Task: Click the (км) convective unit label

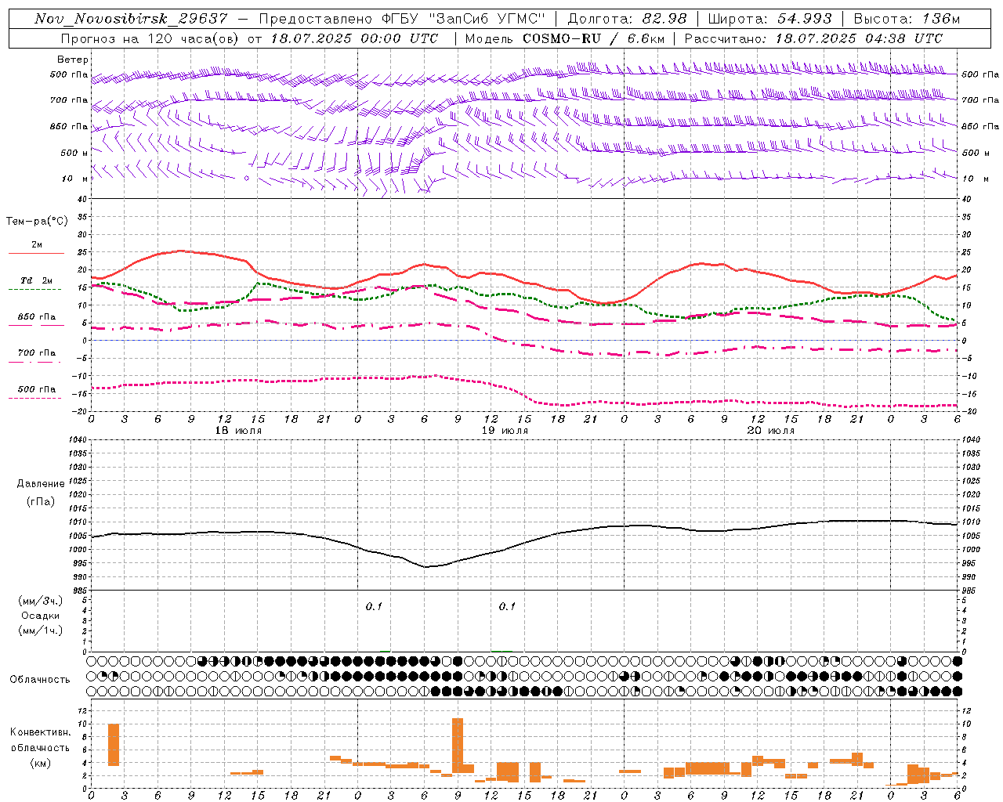Action: [x=41, y=763]
